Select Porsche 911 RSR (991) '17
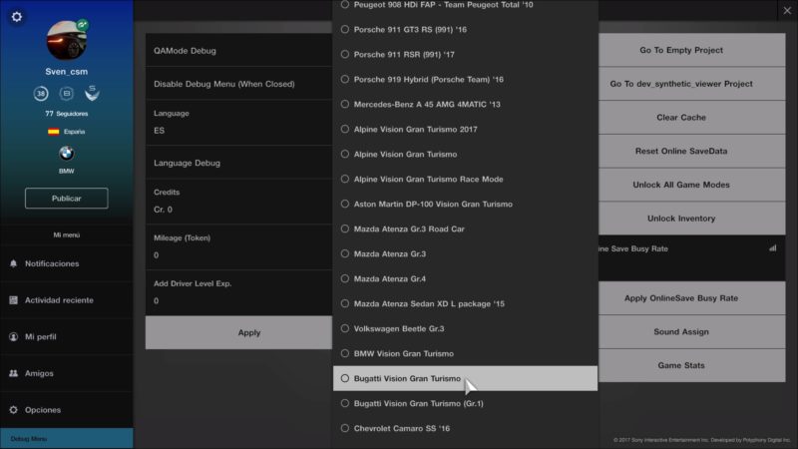 coord(465,55)
